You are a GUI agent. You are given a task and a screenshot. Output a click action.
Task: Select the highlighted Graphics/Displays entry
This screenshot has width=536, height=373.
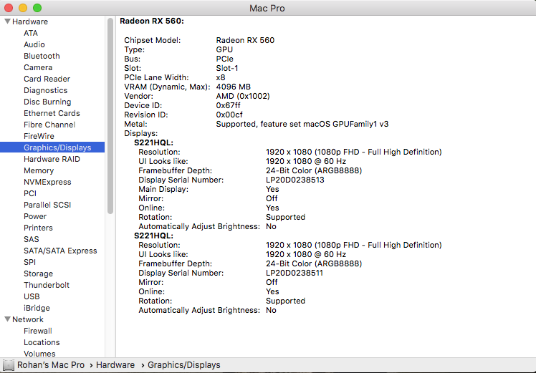(52, 147)
